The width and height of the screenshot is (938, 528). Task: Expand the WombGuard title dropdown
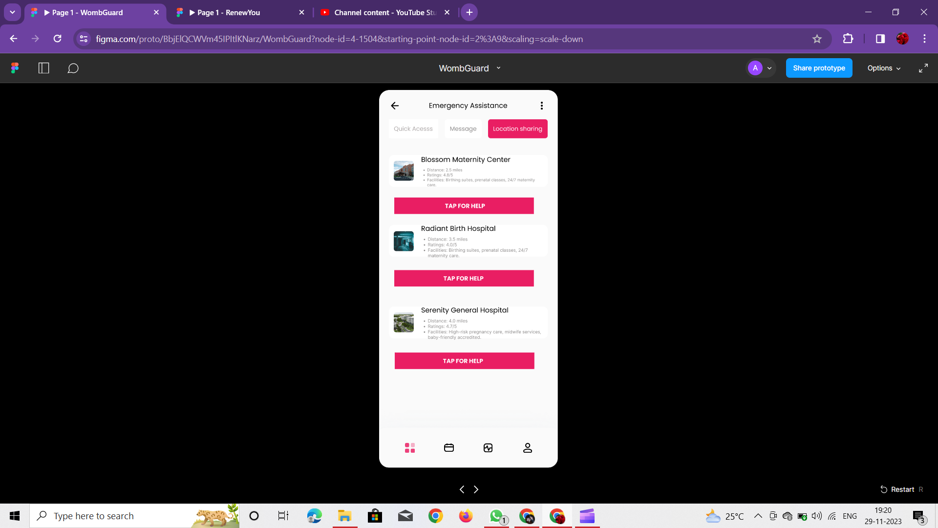[498, 68]
